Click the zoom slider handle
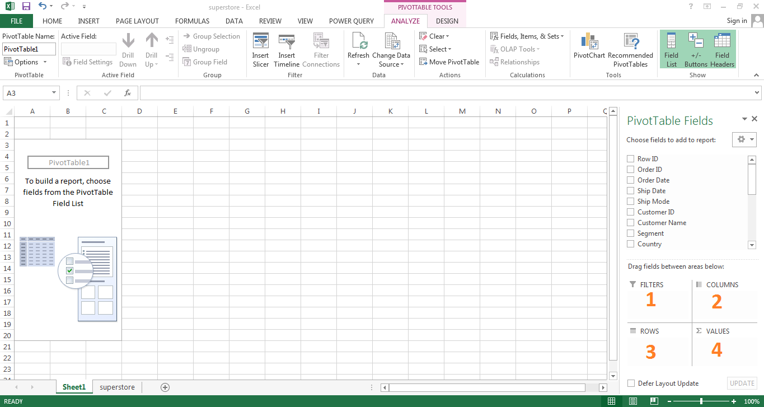Image resolution: width=764 pixels, height=407 pixels. [x=701, y=401]
